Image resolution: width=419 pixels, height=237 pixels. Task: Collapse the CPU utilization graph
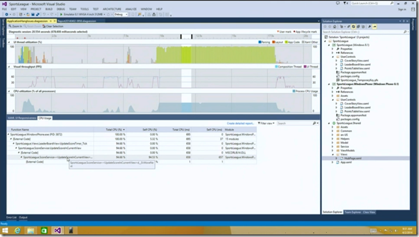click(9, 91)
